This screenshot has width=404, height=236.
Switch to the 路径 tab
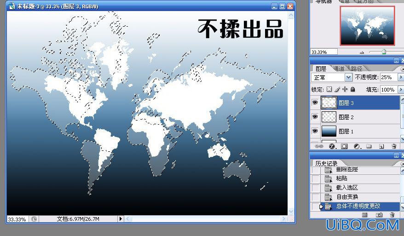(357, 69)
